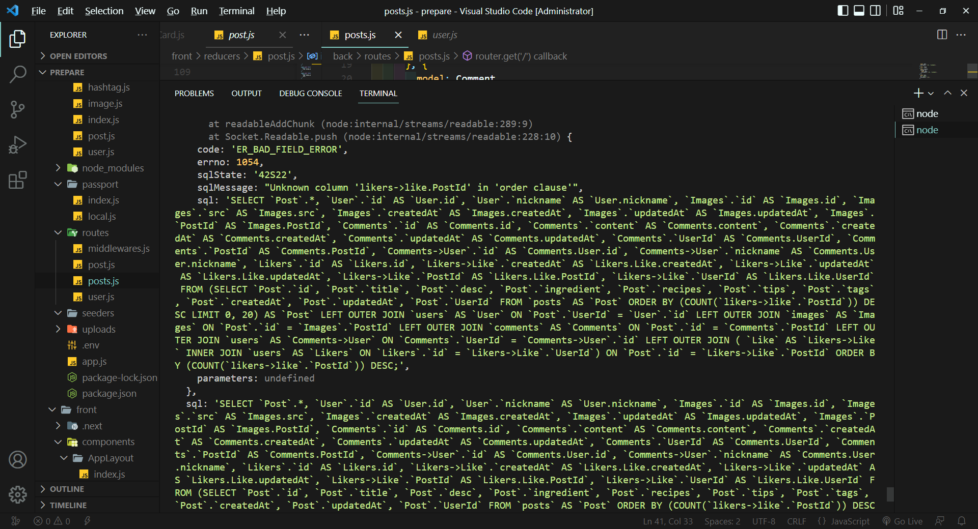
Task: Open app.js in the explorer
Action: [x=94, y=361]
